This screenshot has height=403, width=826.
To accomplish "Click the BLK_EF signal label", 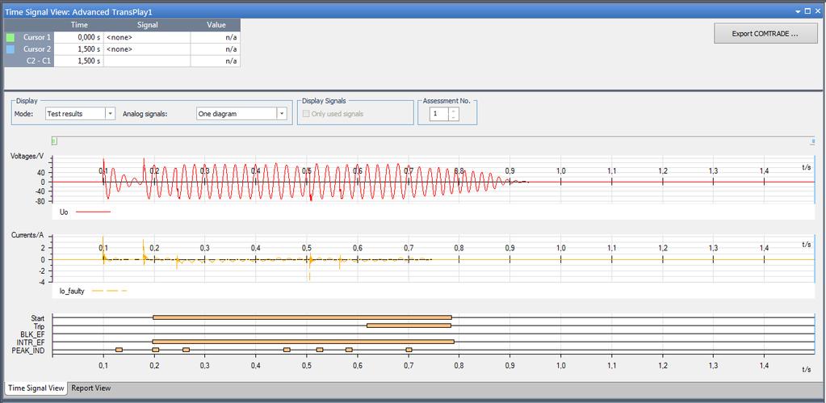I will click(32, 334).
